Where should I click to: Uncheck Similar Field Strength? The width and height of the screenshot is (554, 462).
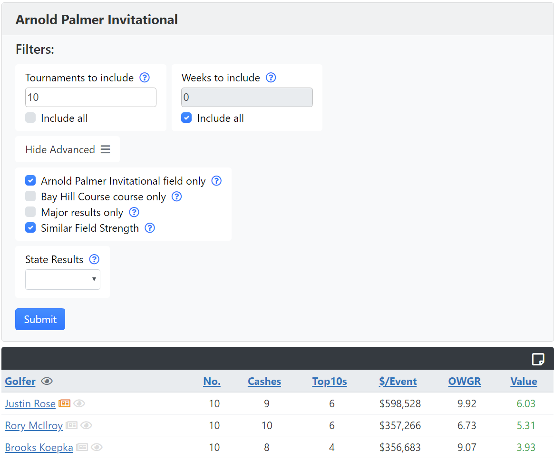tap(30, 227)
